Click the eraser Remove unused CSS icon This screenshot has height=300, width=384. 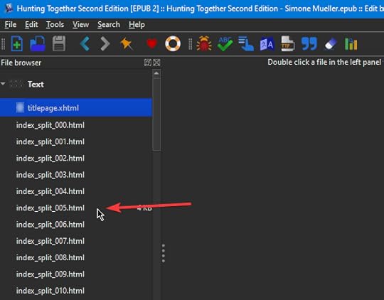tap(330, 44)
